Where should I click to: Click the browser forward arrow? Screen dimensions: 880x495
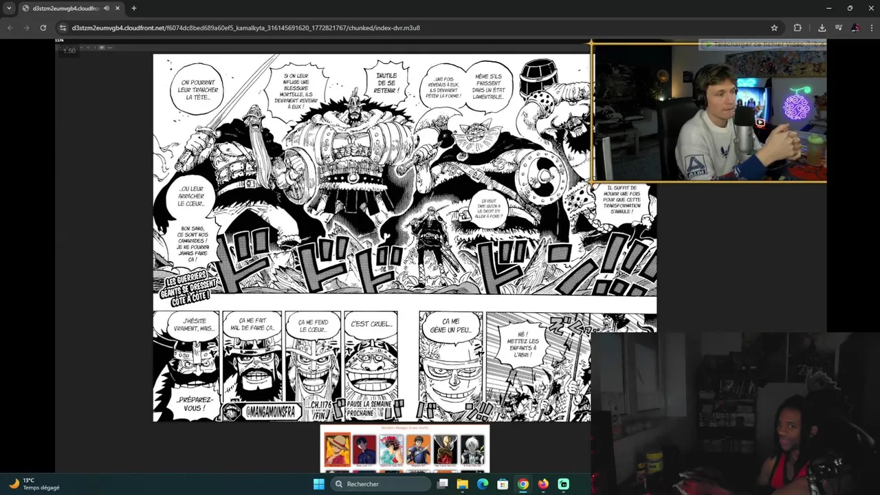26,27
